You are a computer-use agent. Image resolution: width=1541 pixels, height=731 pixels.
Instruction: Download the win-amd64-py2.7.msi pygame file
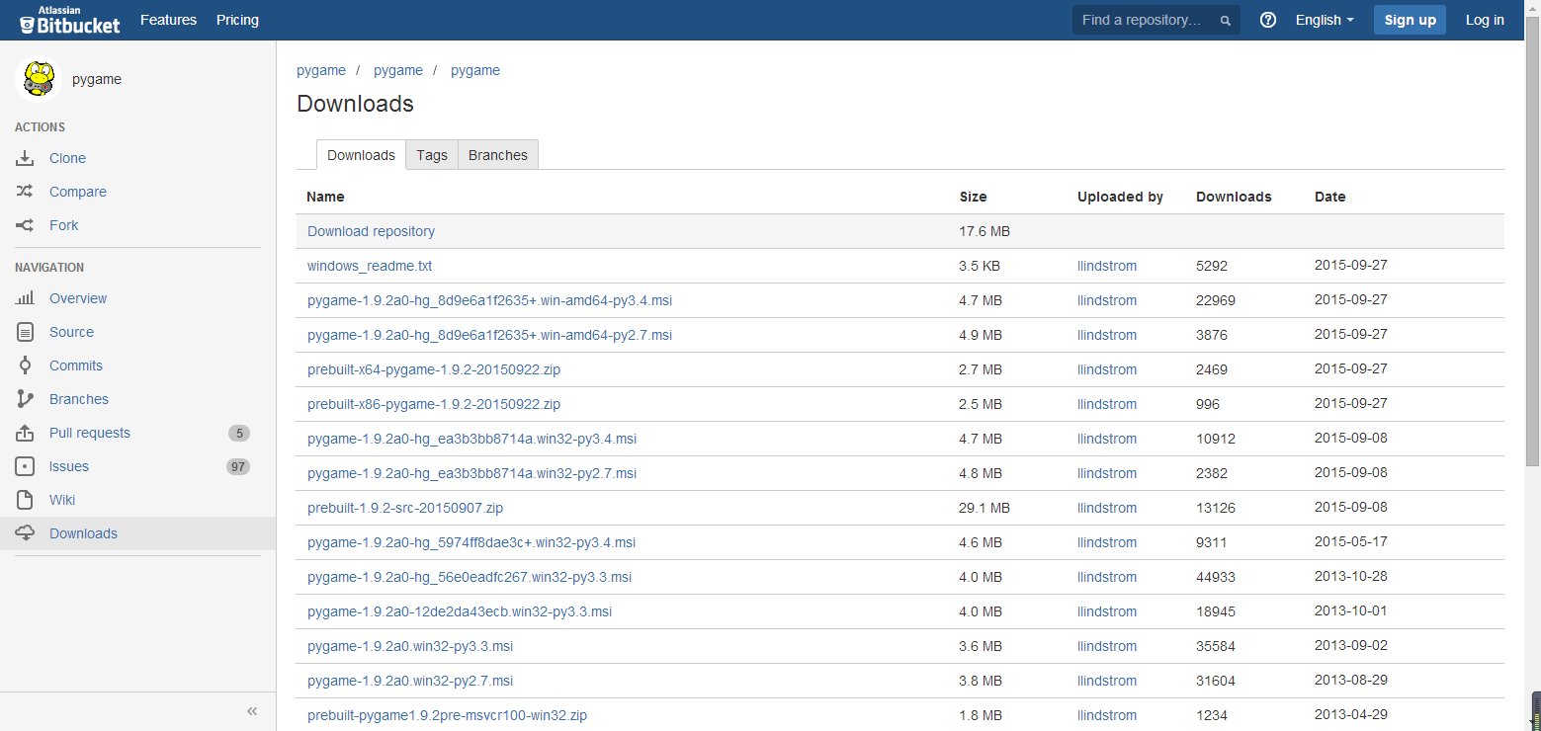coord(489,335)
